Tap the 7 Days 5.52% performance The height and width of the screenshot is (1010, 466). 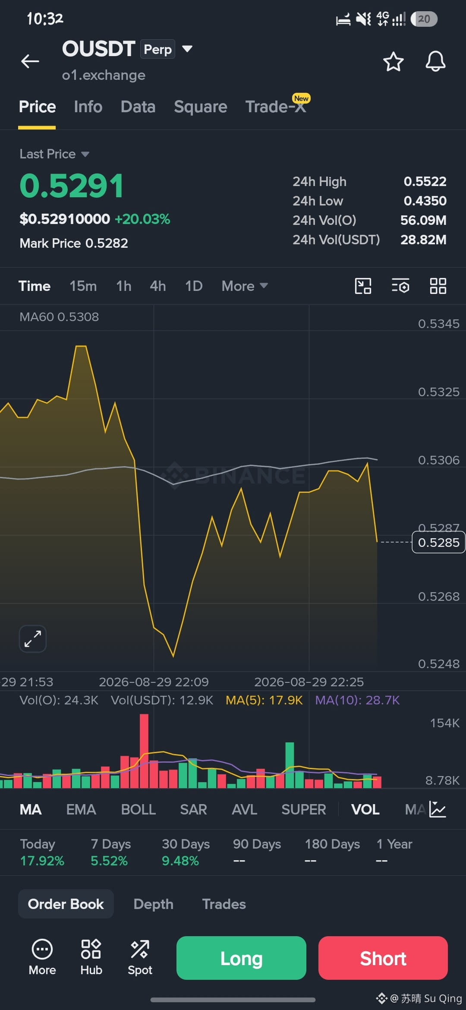click(110, 852)
